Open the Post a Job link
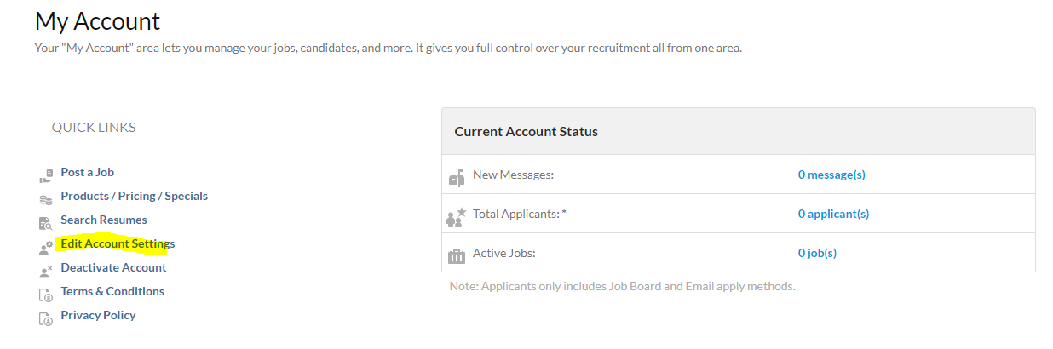1053x349 pixels. 87,172
